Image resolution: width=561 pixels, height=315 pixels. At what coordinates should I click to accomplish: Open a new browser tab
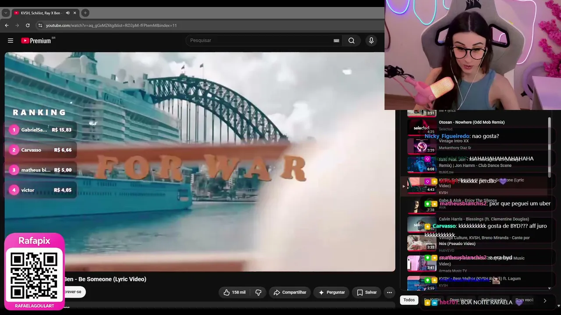click(x=85, y=13)
